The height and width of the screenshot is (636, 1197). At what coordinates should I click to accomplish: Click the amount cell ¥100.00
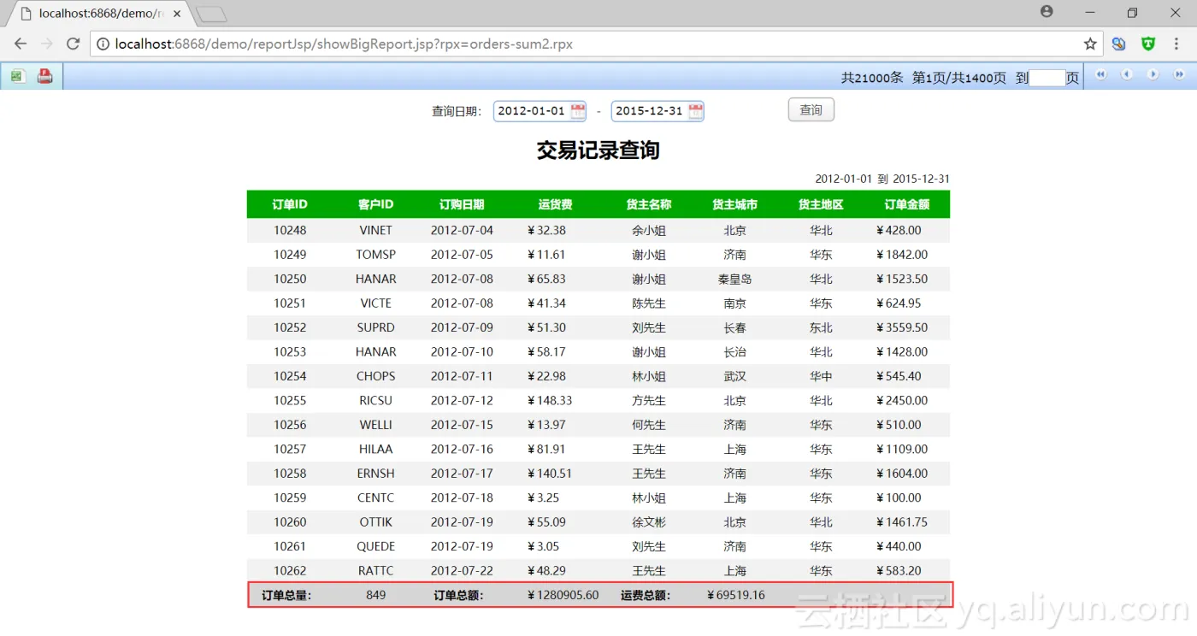pos(899,498)
